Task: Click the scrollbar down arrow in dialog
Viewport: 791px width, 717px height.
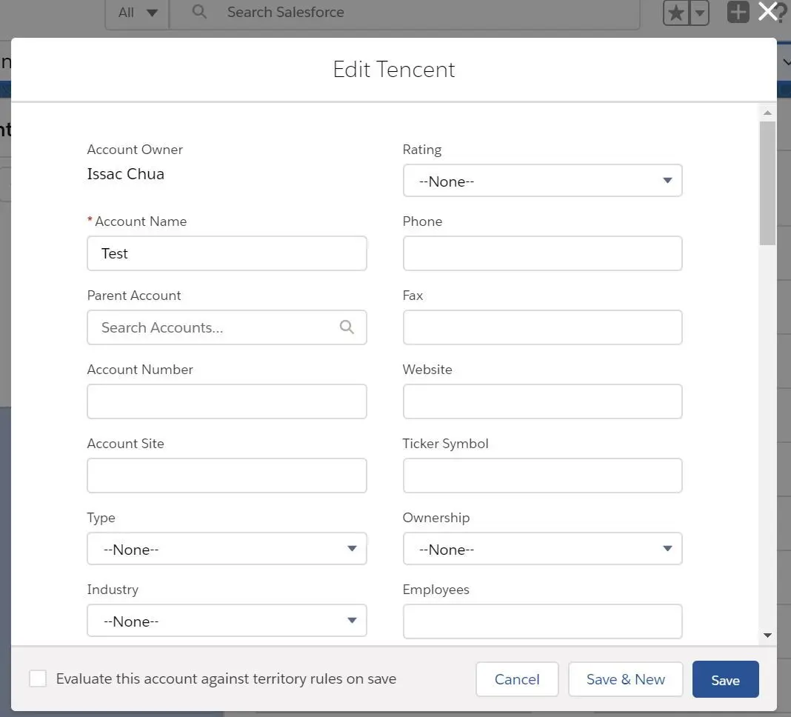Action: [x=767, y=636]
